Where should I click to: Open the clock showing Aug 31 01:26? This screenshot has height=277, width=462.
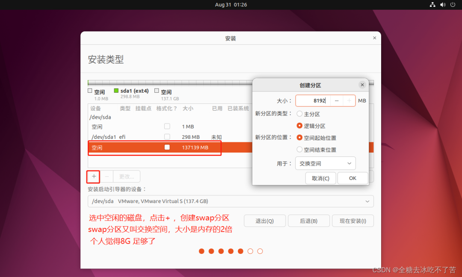[231, 5]
